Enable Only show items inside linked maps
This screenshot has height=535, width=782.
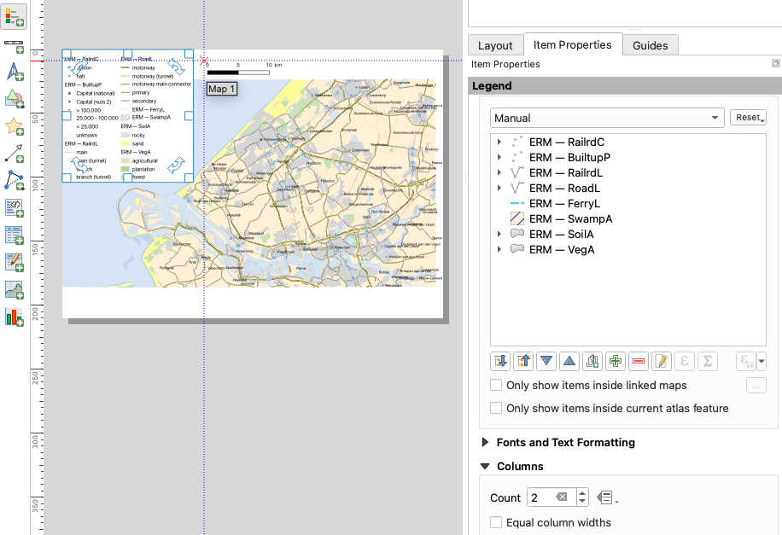496,386
